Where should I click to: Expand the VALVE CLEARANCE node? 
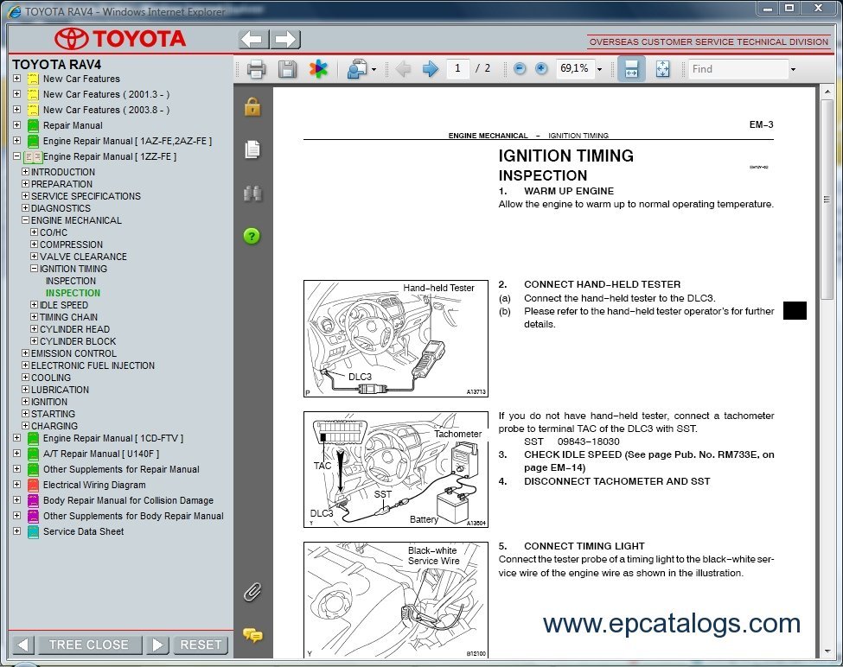tap(34, 256)
